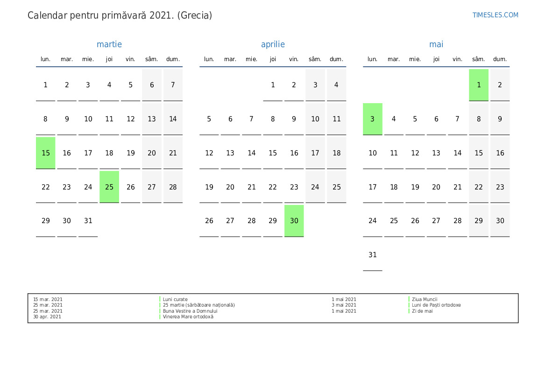
Task: Click the 'Zi de mai' legend entry
Action: (x=422, y=311)
